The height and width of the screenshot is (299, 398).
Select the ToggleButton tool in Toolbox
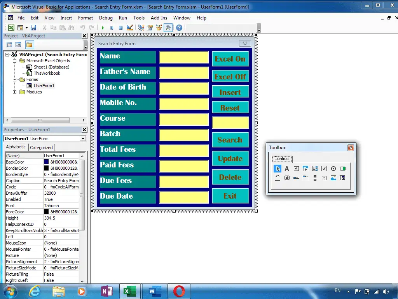(x=343, y=168)
